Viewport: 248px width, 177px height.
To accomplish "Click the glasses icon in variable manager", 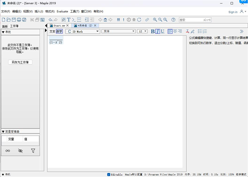I will click(x=7, y=151).
